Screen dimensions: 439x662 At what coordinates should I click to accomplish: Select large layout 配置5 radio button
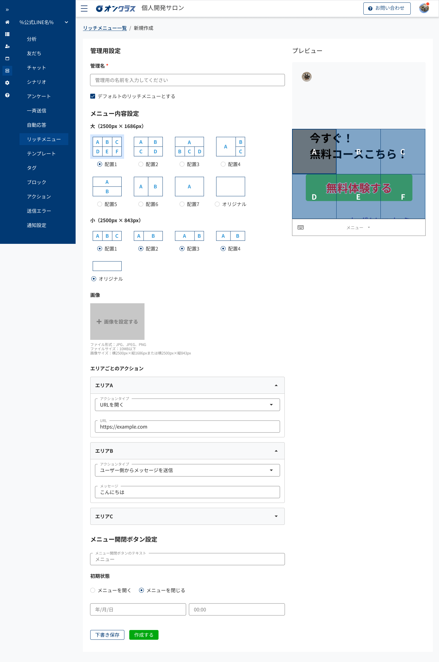[x=100, y=204]
